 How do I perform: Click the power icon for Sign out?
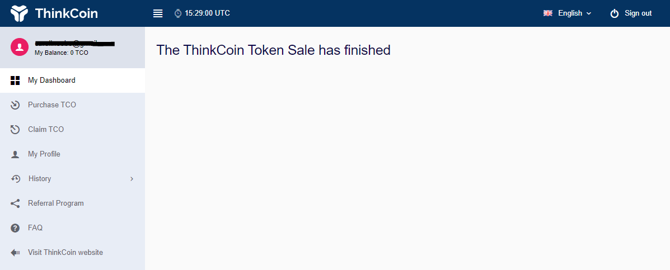[x=615, y=13]
